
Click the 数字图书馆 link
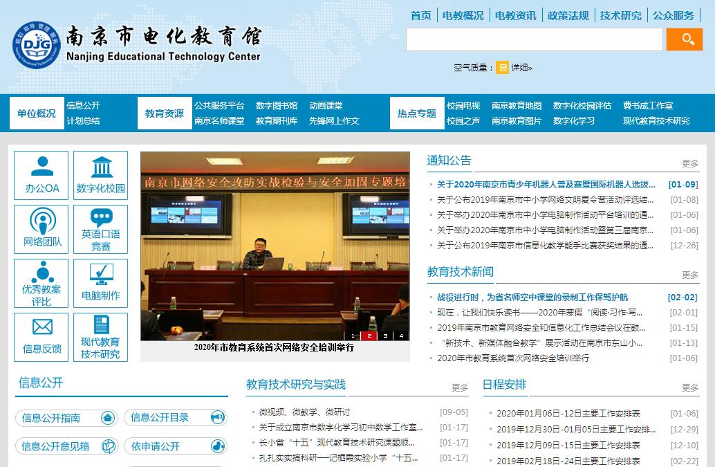(277, 106)
